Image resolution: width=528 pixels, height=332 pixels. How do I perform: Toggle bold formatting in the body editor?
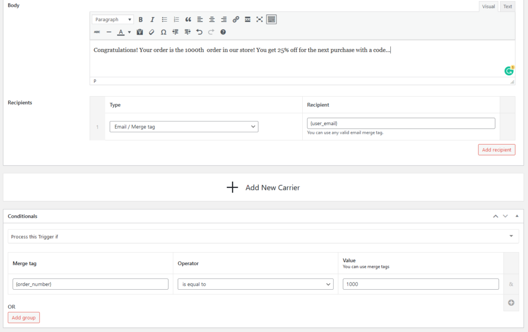coord(141,20)
